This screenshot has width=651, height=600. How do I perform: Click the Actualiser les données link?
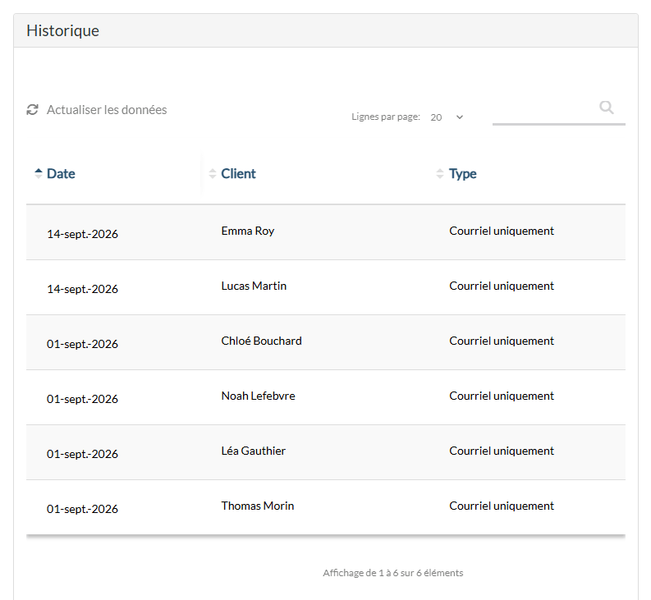107,110
